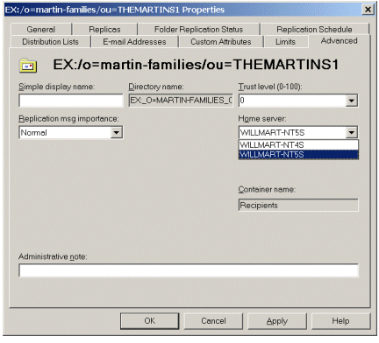379x343 pixels.
Task: Click the Home server combo text field
Action: [292, 133]
